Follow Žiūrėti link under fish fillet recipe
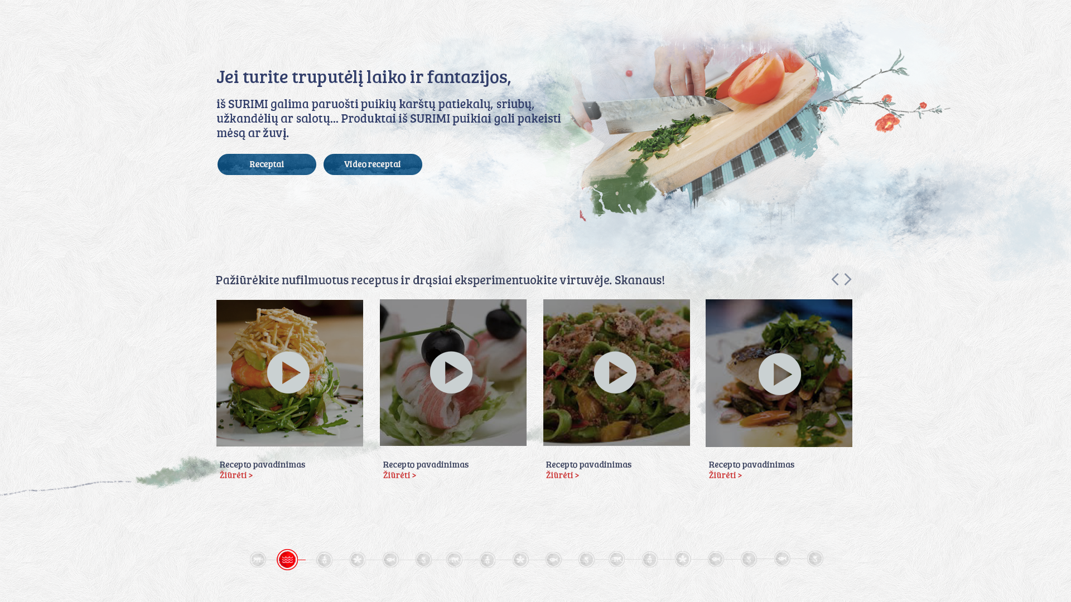Screen dimensions: 1071x602 (725, 475)
